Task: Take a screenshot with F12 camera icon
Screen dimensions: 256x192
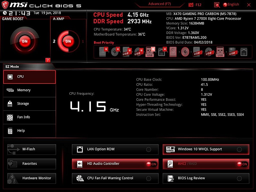Action: (191, 5)
